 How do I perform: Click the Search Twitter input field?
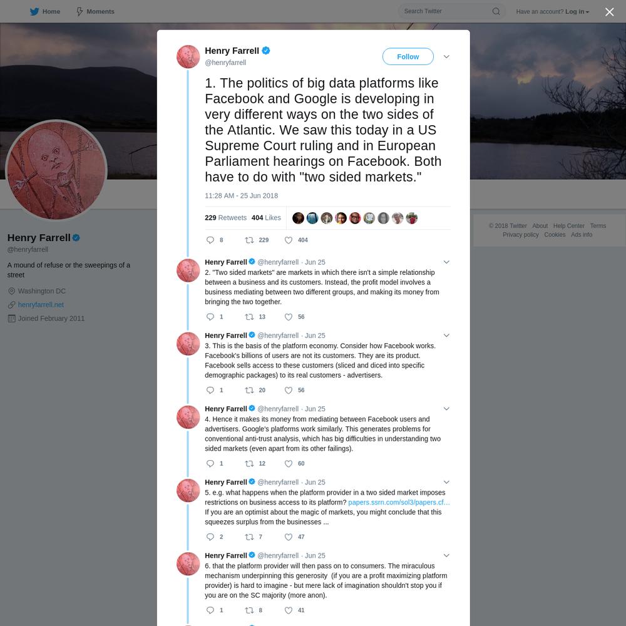(x=445, y=11)
